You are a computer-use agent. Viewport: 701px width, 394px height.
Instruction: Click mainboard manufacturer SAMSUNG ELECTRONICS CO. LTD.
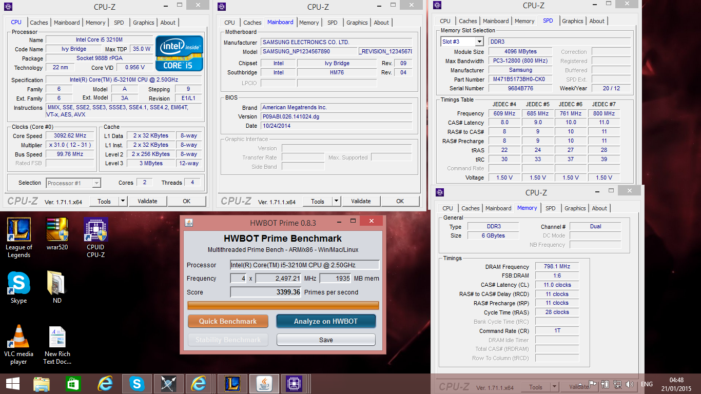(x=336, y=43)
